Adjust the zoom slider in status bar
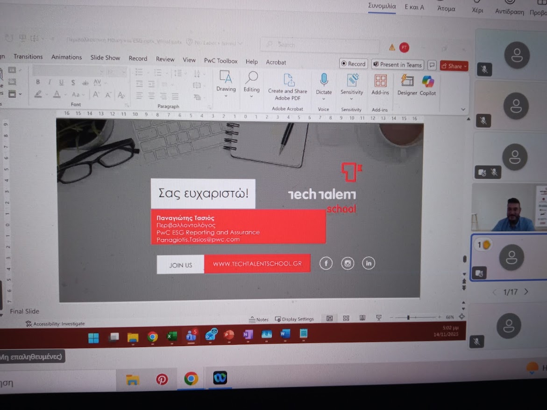The image size is (547, 410). 408,318
